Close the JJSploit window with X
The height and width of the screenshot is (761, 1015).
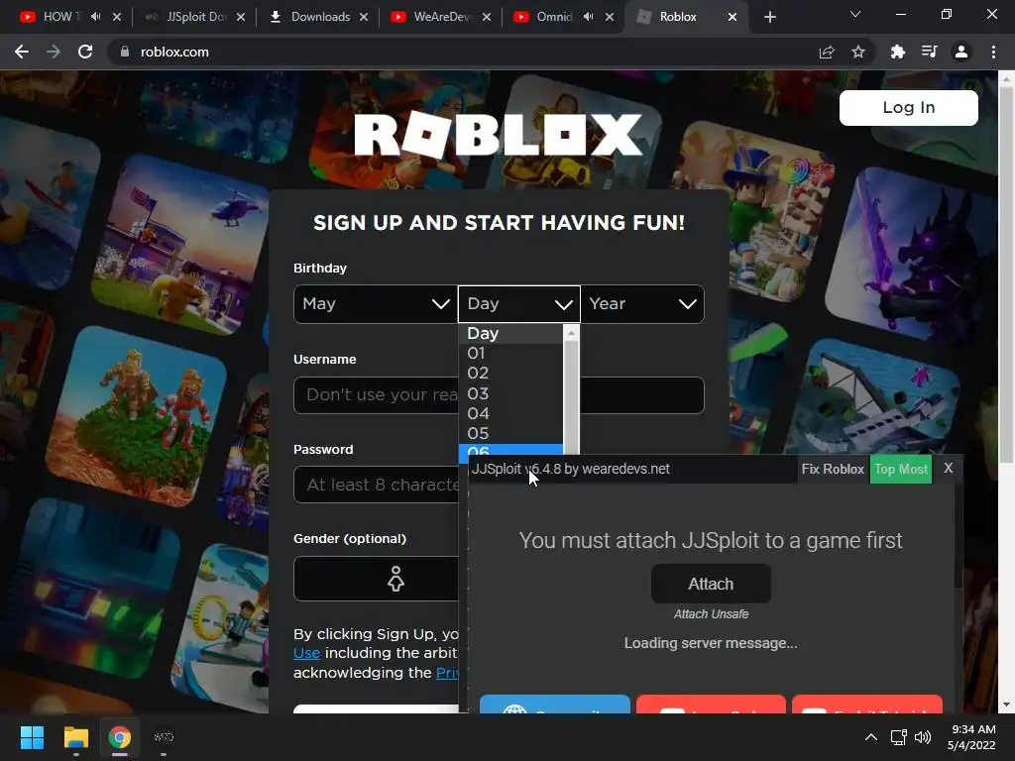click(948, 468)
